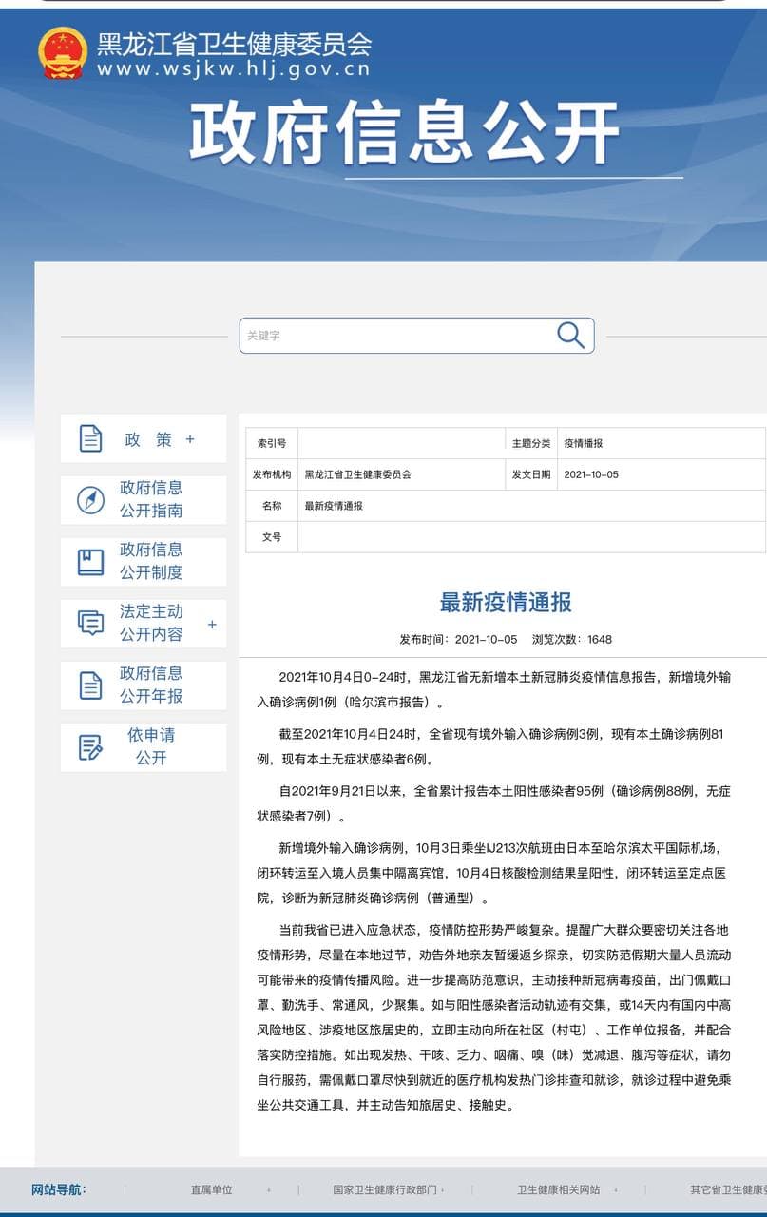
Task: Open 政府信息公开年报 in sidebar
Action: [144, 686]
